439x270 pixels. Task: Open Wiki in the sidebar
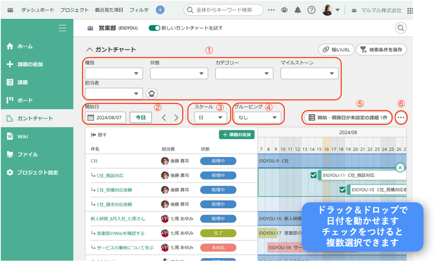[23, 136]
